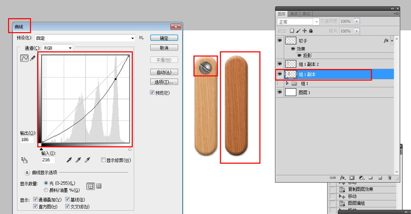
Task: Click the 复制图层效果 history step icon
Action: [342, 189]
